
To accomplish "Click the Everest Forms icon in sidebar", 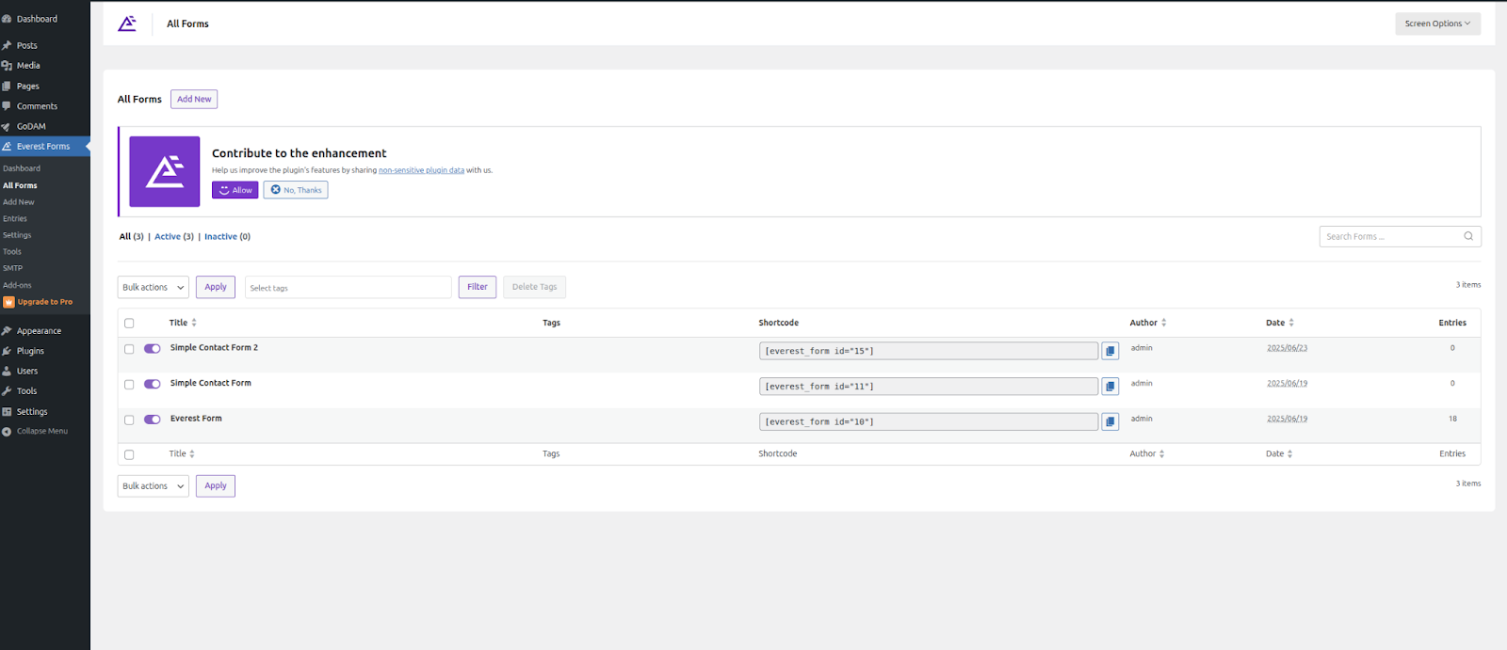I will (x=7, y=147).
